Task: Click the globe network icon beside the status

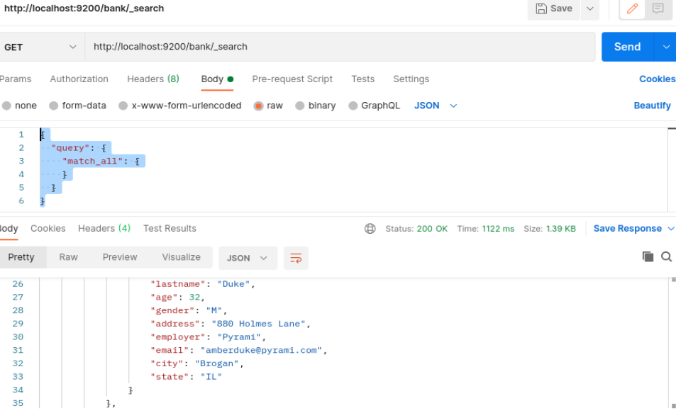Action: (370, 228)
